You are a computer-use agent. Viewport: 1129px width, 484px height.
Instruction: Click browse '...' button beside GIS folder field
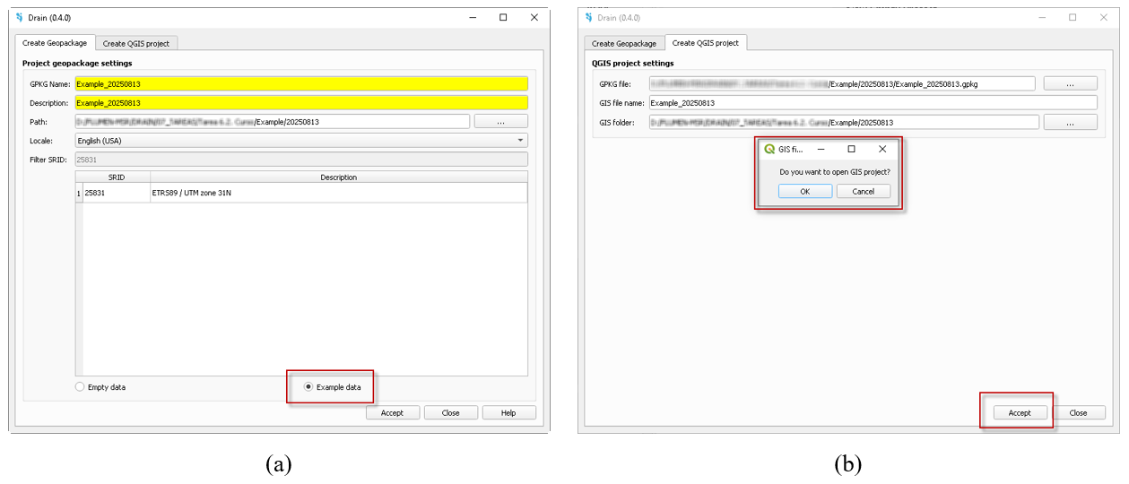coord(1070,123)
